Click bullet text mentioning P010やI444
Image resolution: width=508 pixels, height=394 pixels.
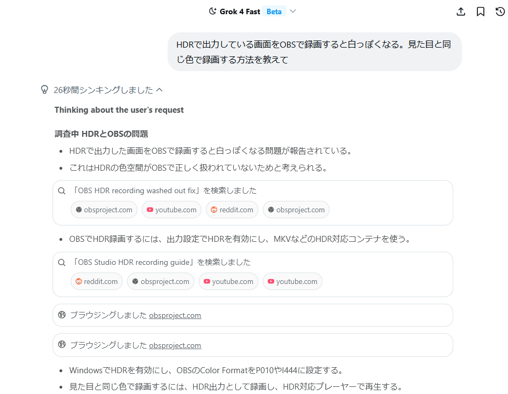click(206, 370)
